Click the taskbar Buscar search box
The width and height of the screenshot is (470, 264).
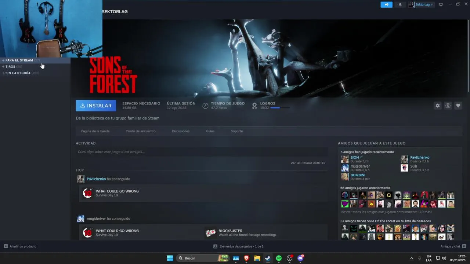coord(203,258)
